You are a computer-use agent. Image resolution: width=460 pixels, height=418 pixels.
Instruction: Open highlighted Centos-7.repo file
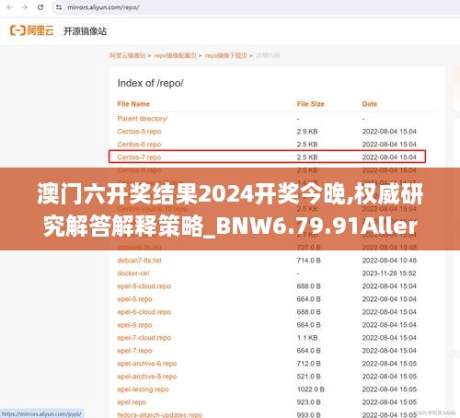[139, 157]
